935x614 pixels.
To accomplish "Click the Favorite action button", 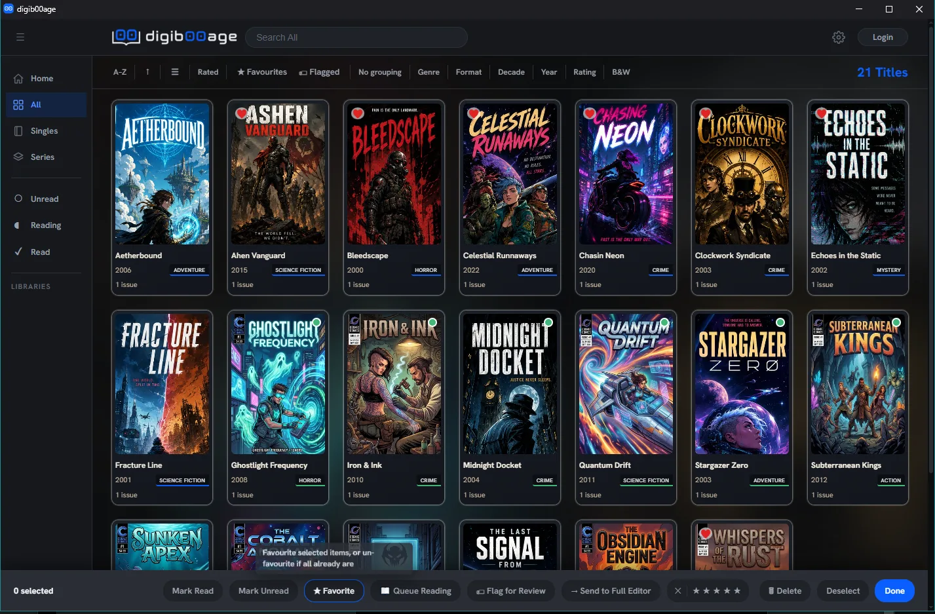I will click(334, 591).
